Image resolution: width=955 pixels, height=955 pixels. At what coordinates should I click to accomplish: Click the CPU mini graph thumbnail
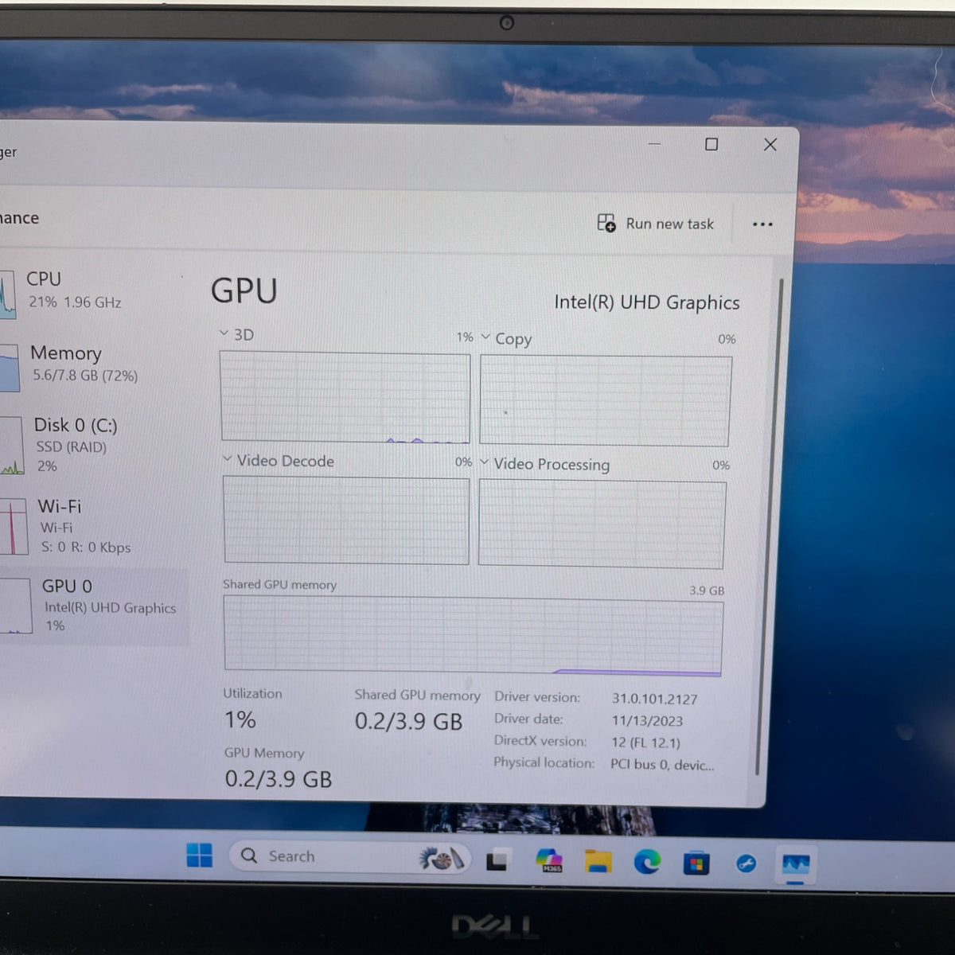(x=7, y=294)
